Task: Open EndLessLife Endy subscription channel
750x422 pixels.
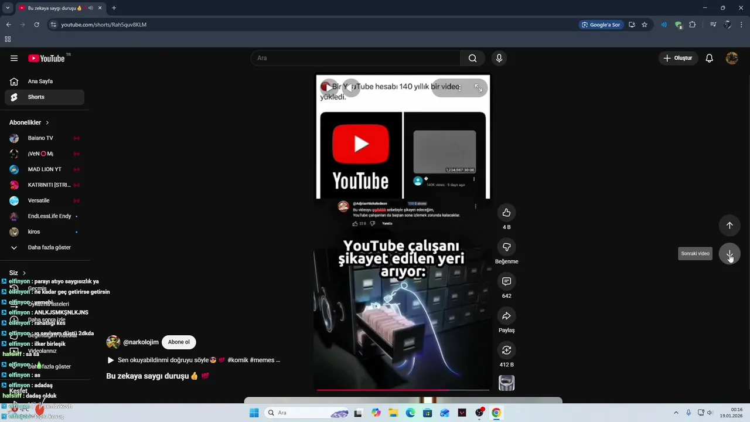Action: point(45,216)
